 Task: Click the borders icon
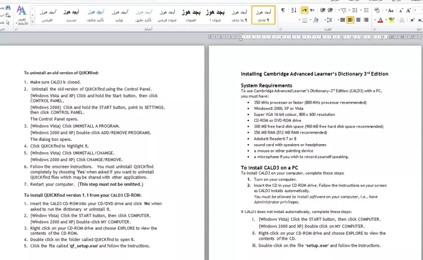(x=305, y=20)
